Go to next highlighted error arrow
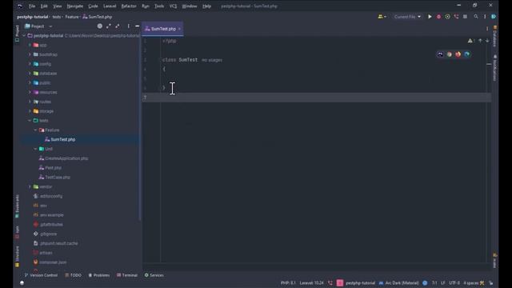The image size is (512, 288). [x=487, y=41]
